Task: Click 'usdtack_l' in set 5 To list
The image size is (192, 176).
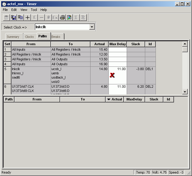Action: tap(59, 78)
